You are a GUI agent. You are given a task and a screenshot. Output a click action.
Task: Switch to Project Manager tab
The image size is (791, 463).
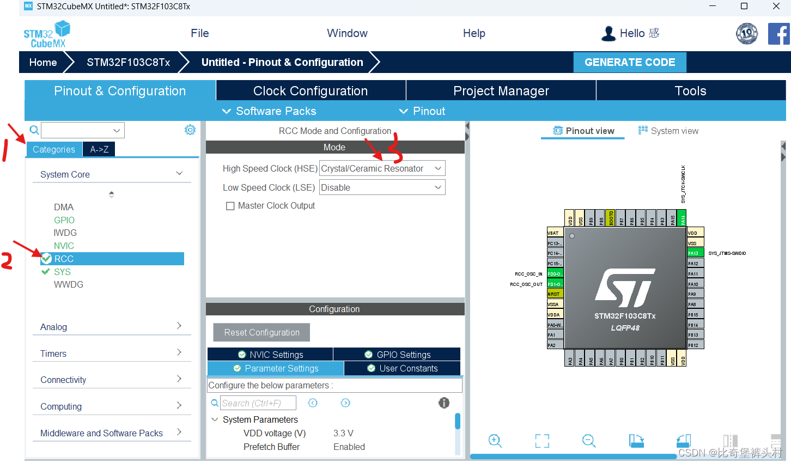click(501, 91)
